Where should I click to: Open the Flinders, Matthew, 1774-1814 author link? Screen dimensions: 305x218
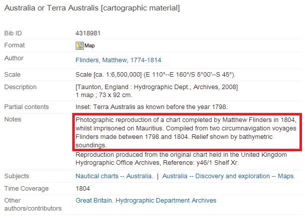(x=118, y=60)
